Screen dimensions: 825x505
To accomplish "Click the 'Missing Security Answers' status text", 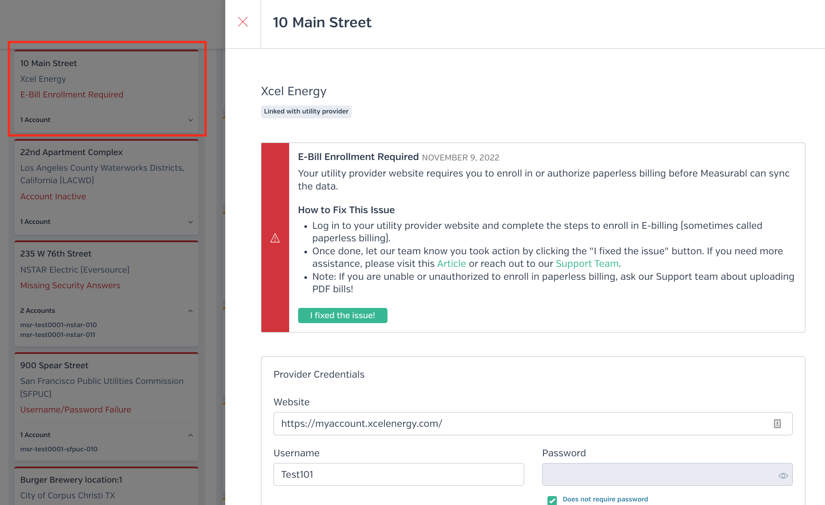I will coord(70,286).
